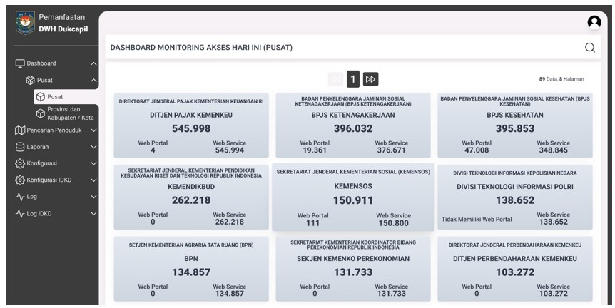Click the search magnifier icon
Viewport: 615px width, 308px height.
pos(590,48)
